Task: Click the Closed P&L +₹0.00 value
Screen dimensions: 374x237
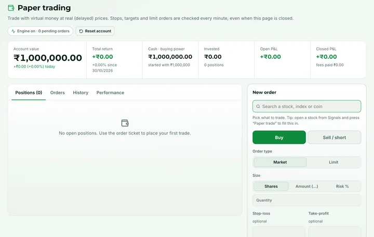Action: [327, 57]
